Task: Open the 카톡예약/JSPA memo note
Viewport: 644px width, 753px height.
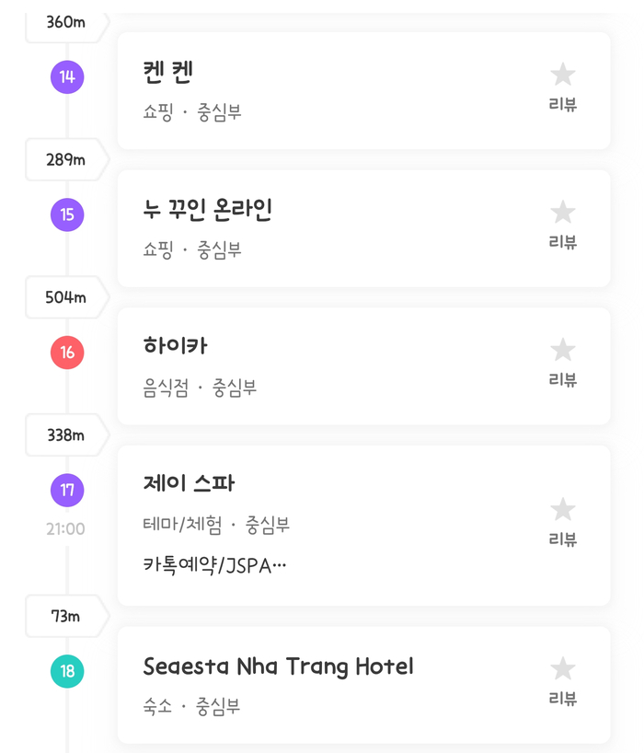Action: 215,564
